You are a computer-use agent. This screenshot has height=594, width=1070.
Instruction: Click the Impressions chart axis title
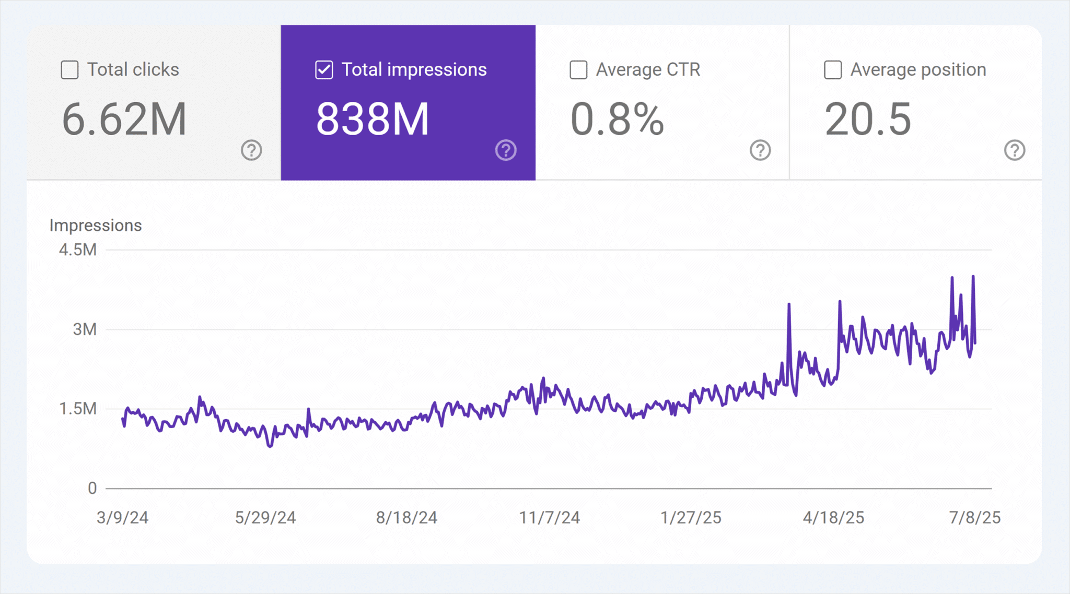96,225
